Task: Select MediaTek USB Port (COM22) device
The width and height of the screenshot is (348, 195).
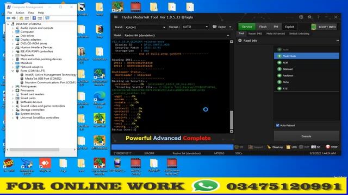Action: [x=43, y=79]
